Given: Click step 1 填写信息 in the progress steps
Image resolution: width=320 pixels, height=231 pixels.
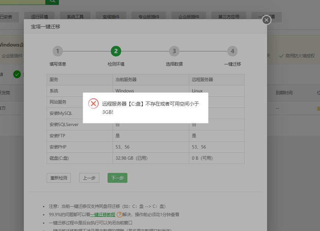Looking at the screenshot, I should pos(58,51).
